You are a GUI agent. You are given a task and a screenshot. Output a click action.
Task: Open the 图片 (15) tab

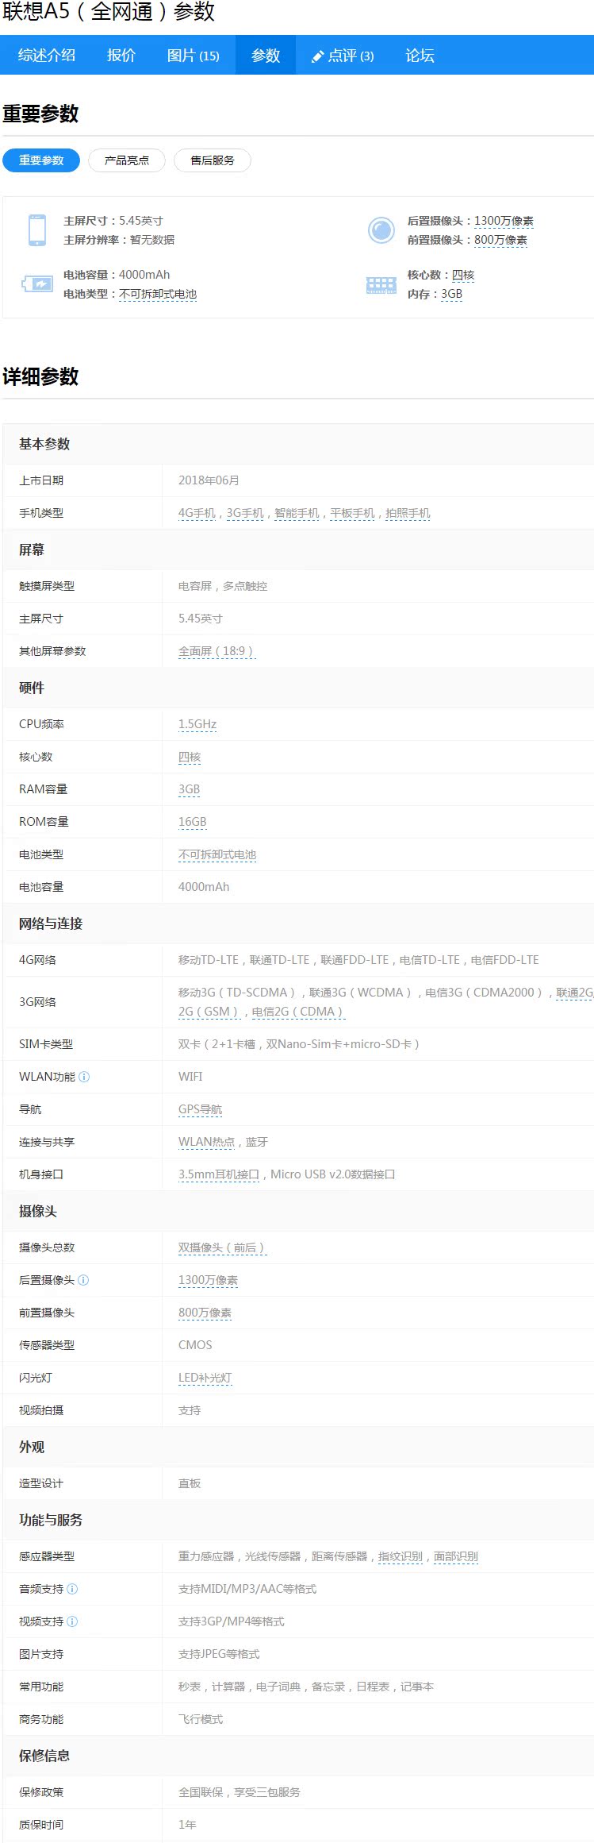click(194, 55)
